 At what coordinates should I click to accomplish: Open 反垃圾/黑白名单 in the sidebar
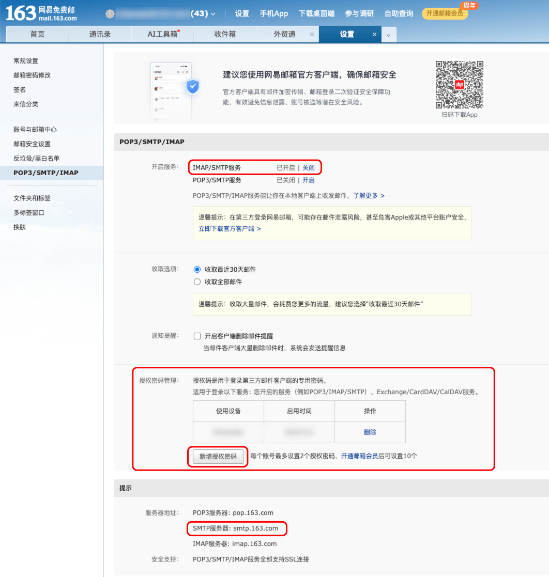tap(37, 158)
